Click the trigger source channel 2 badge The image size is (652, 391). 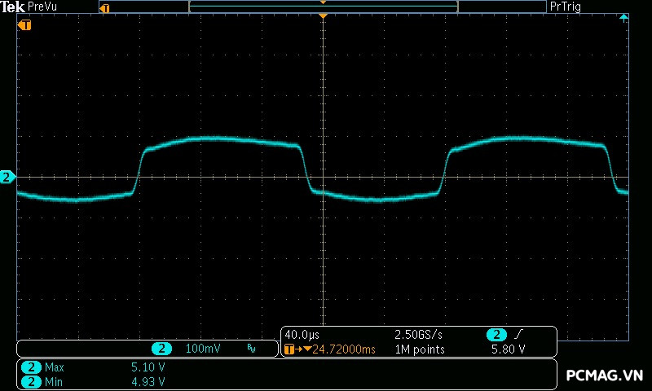pyautogui.click(x=496, y=335)
